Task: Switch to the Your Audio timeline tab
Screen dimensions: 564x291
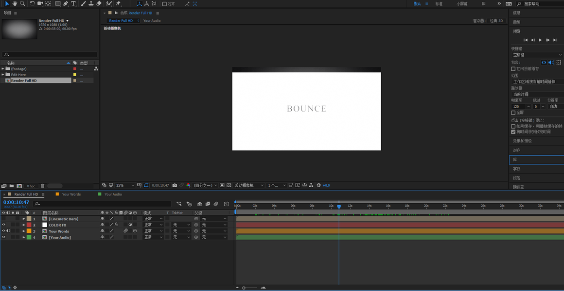Action: tap(113, 194)
